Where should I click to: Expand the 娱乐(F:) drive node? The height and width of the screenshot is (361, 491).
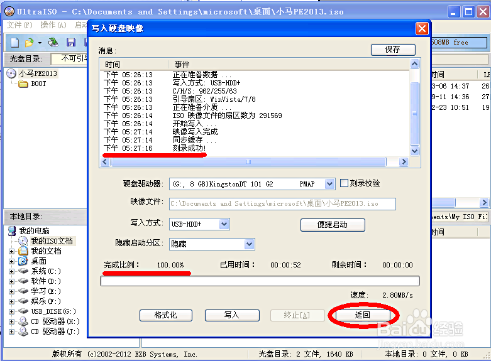[11, 301]
